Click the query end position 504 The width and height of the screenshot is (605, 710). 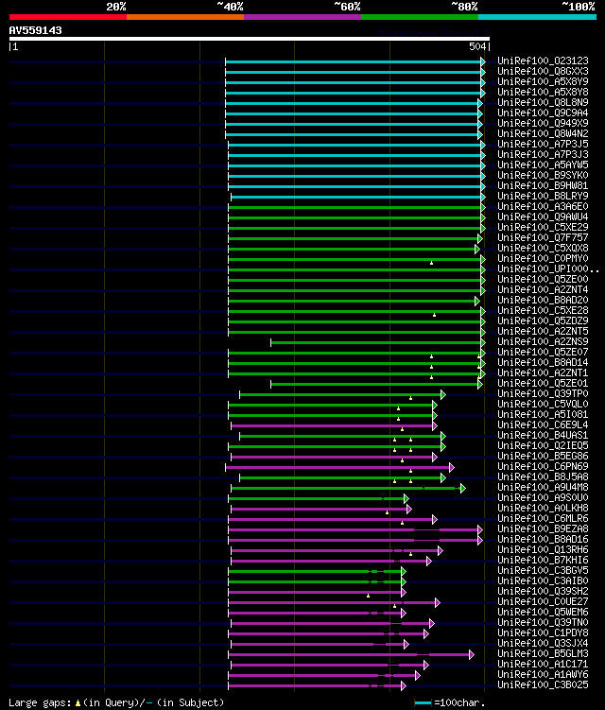(477, 46)
